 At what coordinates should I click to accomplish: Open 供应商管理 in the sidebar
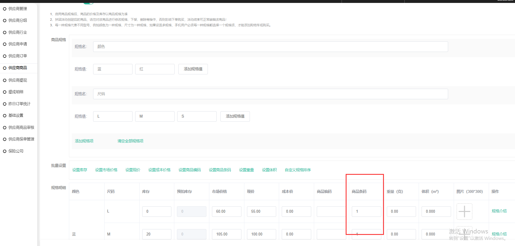pos(18,9)
